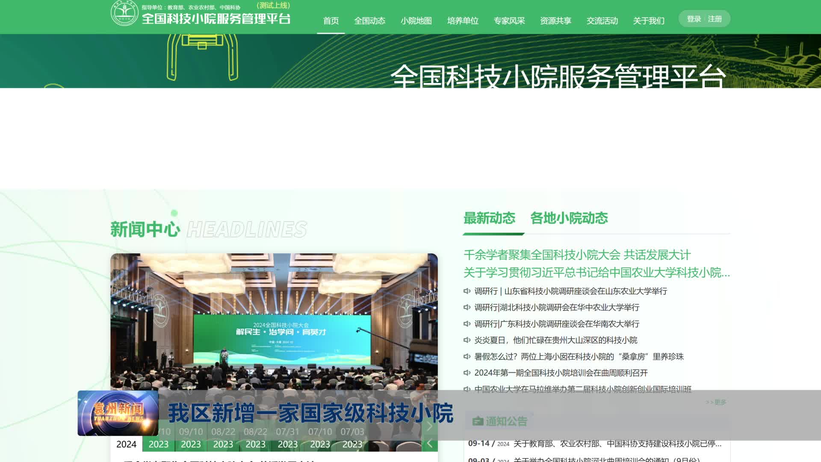The width and height of the screenshot is (821, 462).
Task: Open article 暑假怎么过？两位上海小囡
Action: point(579,356)
